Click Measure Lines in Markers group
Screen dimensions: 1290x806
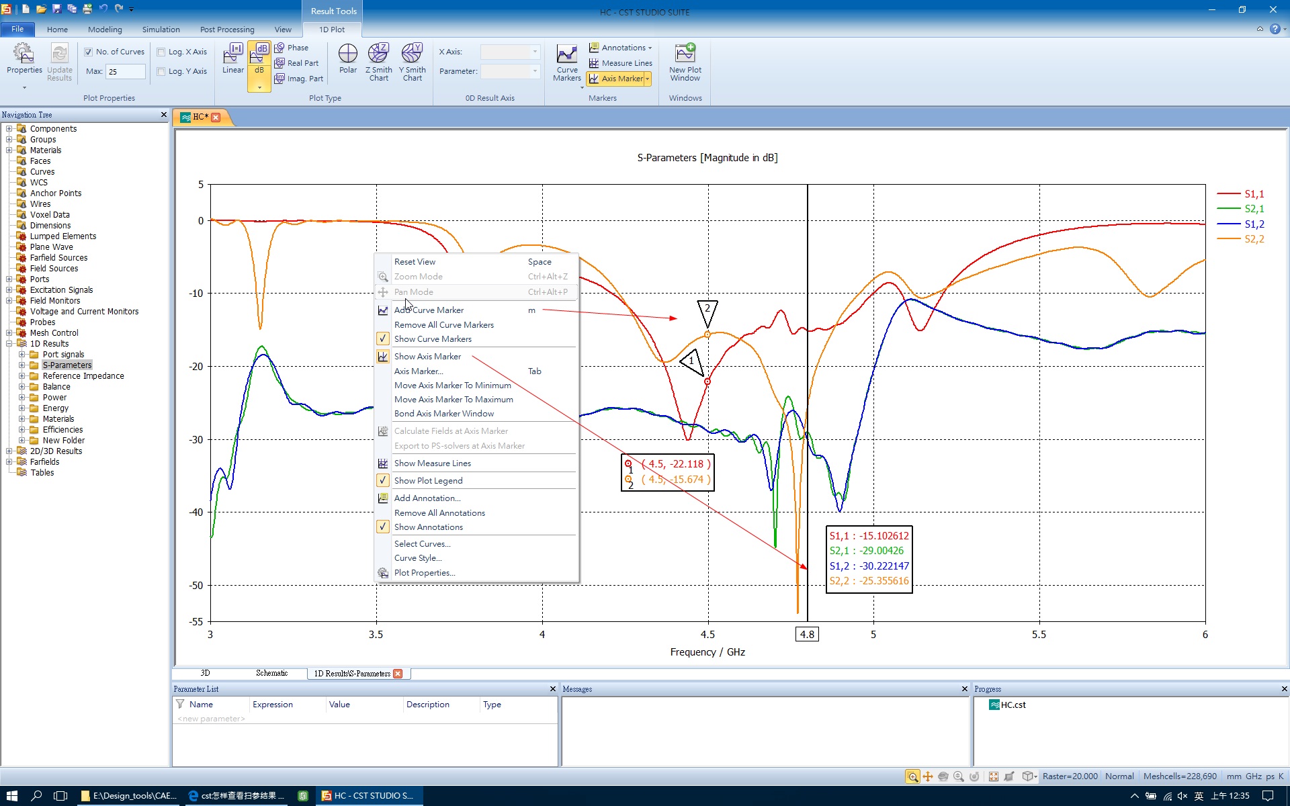tap(621, 63)
